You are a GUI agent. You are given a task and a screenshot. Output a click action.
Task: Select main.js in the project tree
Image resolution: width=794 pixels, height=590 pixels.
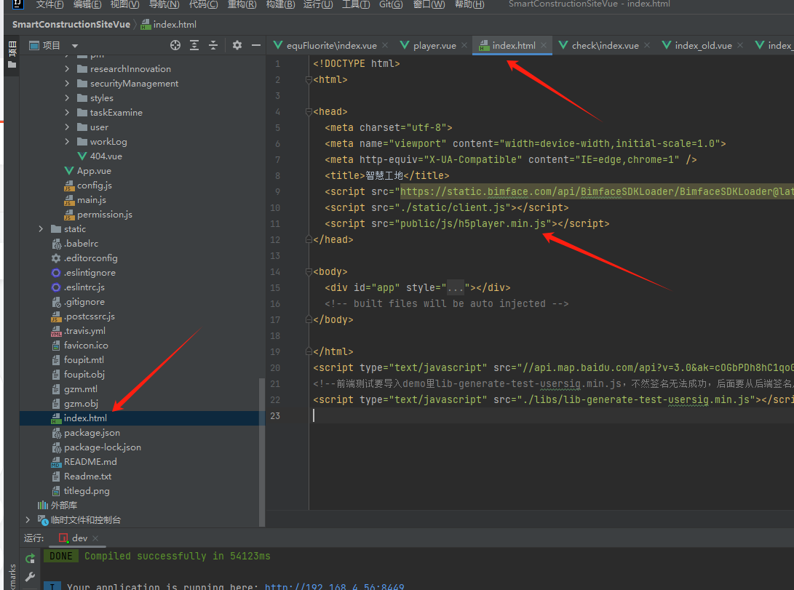coord(92,200)
